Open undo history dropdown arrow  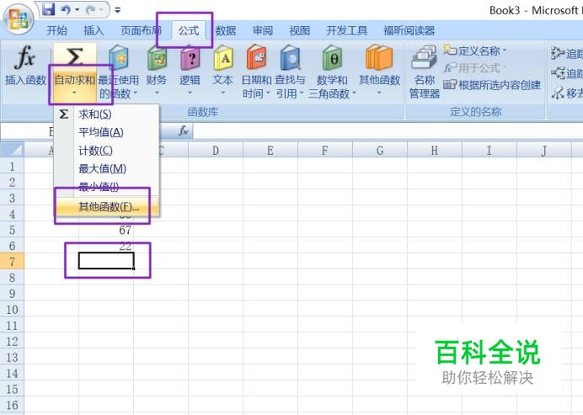tap(77, 10)
